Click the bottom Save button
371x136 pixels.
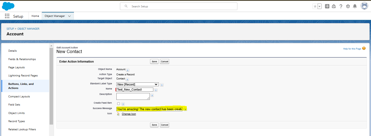point(154,125)
